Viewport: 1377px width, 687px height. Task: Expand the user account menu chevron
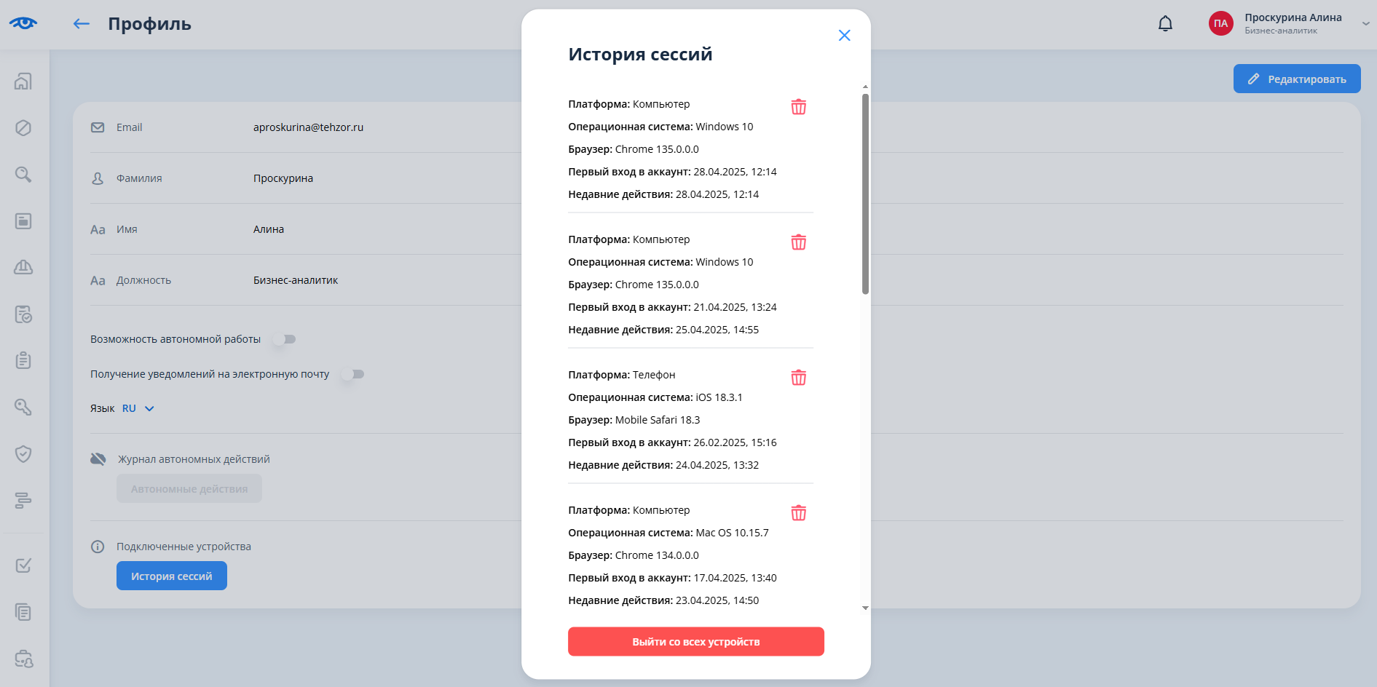[1366, 23]
